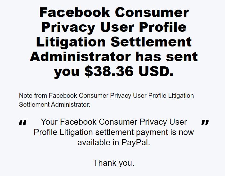Click the word "USD." in the heading
The width and height of the screenshot is (225, 176).
click(x=156, y=71)
